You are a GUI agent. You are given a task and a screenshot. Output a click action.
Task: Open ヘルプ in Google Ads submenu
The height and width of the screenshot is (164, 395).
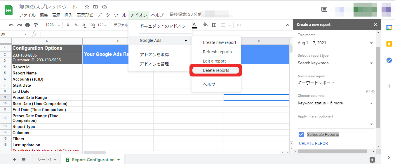216,85
